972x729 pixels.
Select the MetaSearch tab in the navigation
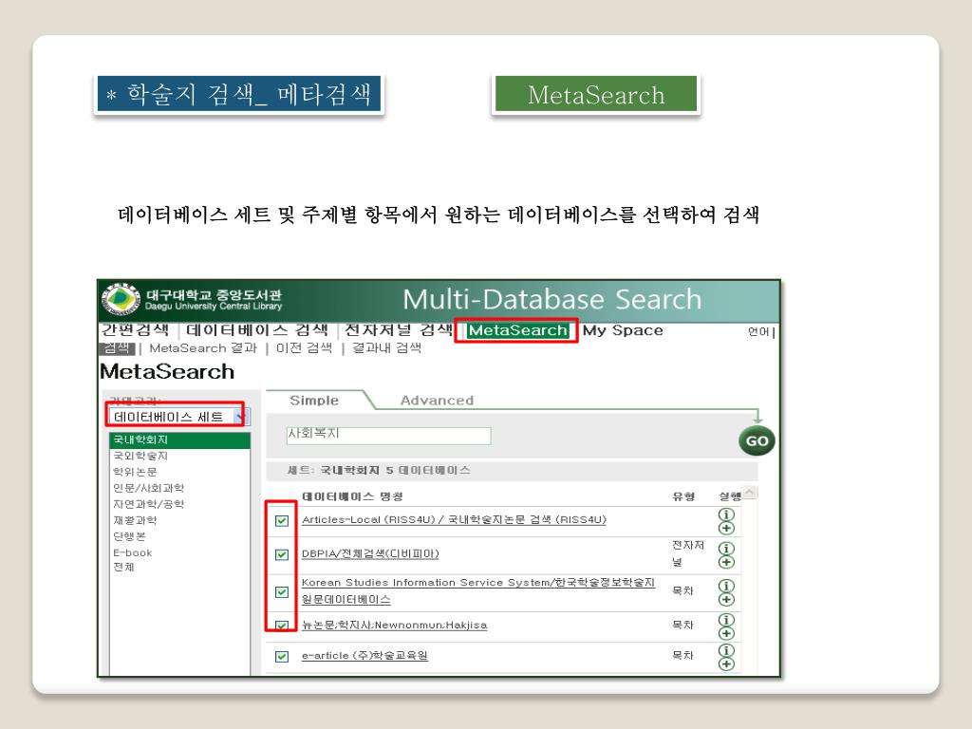tap(517, 330)
